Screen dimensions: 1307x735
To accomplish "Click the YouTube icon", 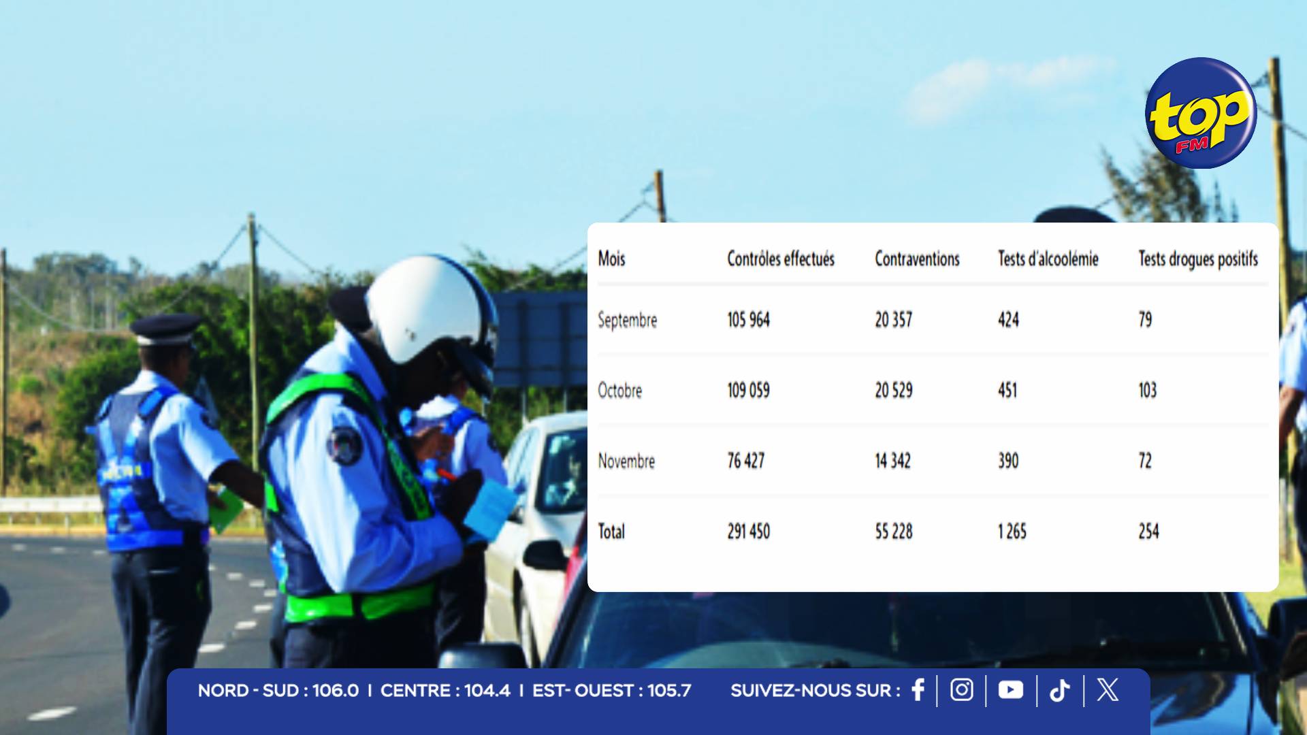I will click(x=1010, y=690).
